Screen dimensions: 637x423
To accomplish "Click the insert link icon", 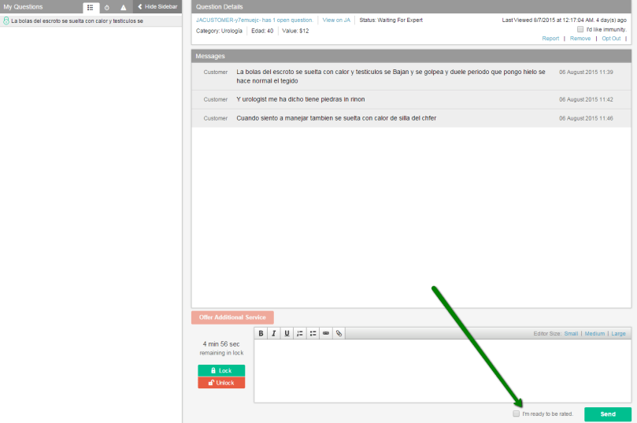I will pyautogui.click(x=326, y=333).
